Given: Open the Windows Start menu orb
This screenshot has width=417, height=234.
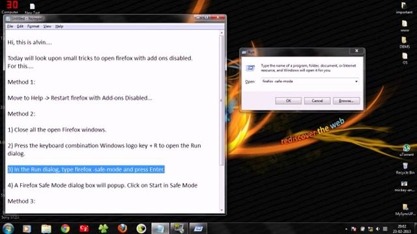Looking at the screenshot, I should pyautogui.click(x=8, y=228).
